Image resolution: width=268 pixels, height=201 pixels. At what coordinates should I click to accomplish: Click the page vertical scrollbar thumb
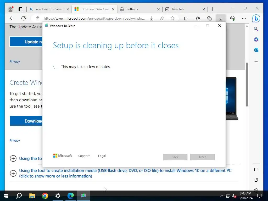247,85
